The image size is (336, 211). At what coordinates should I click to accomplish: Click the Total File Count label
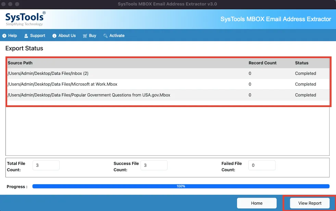click(x=16, y=167)
